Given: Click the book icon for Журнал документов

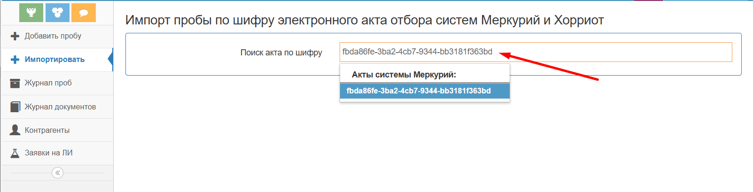Looking at the screenshot, I should [x=15, y=107].
